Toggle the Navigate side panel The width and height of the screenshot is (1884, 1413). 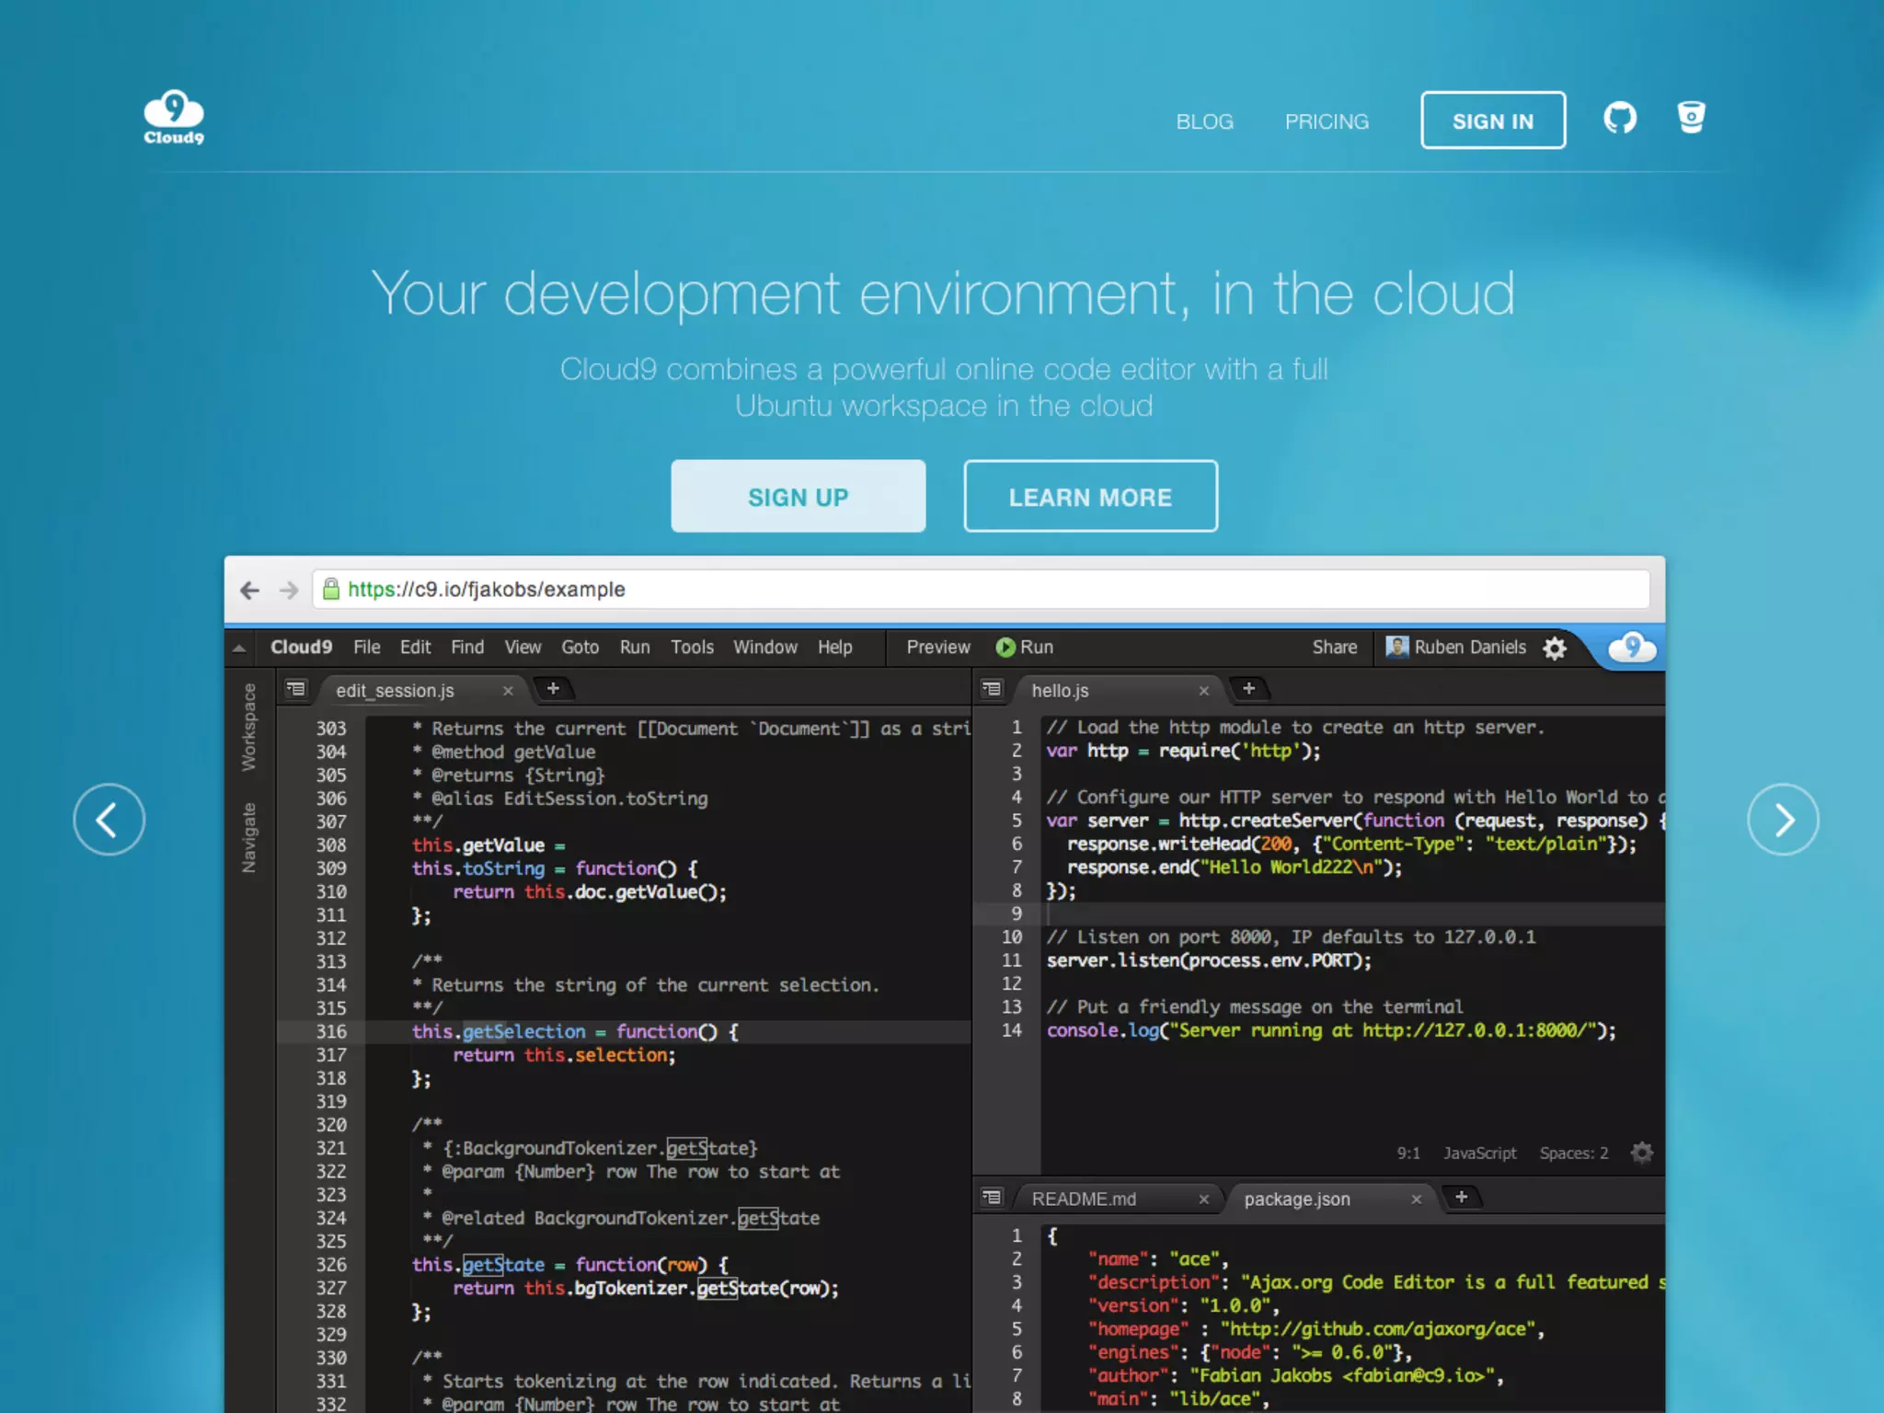[248, 837]
